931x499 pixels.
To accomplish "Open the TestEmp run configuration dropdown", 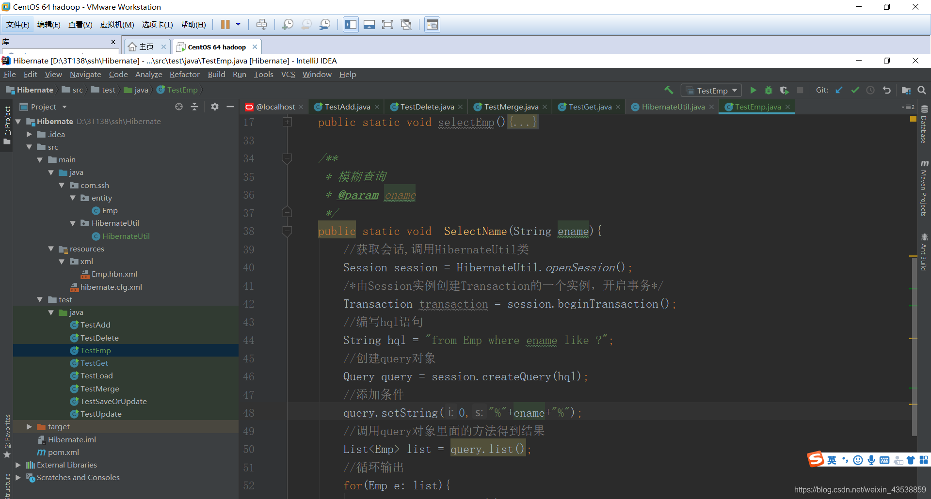I will click(711, 91).
